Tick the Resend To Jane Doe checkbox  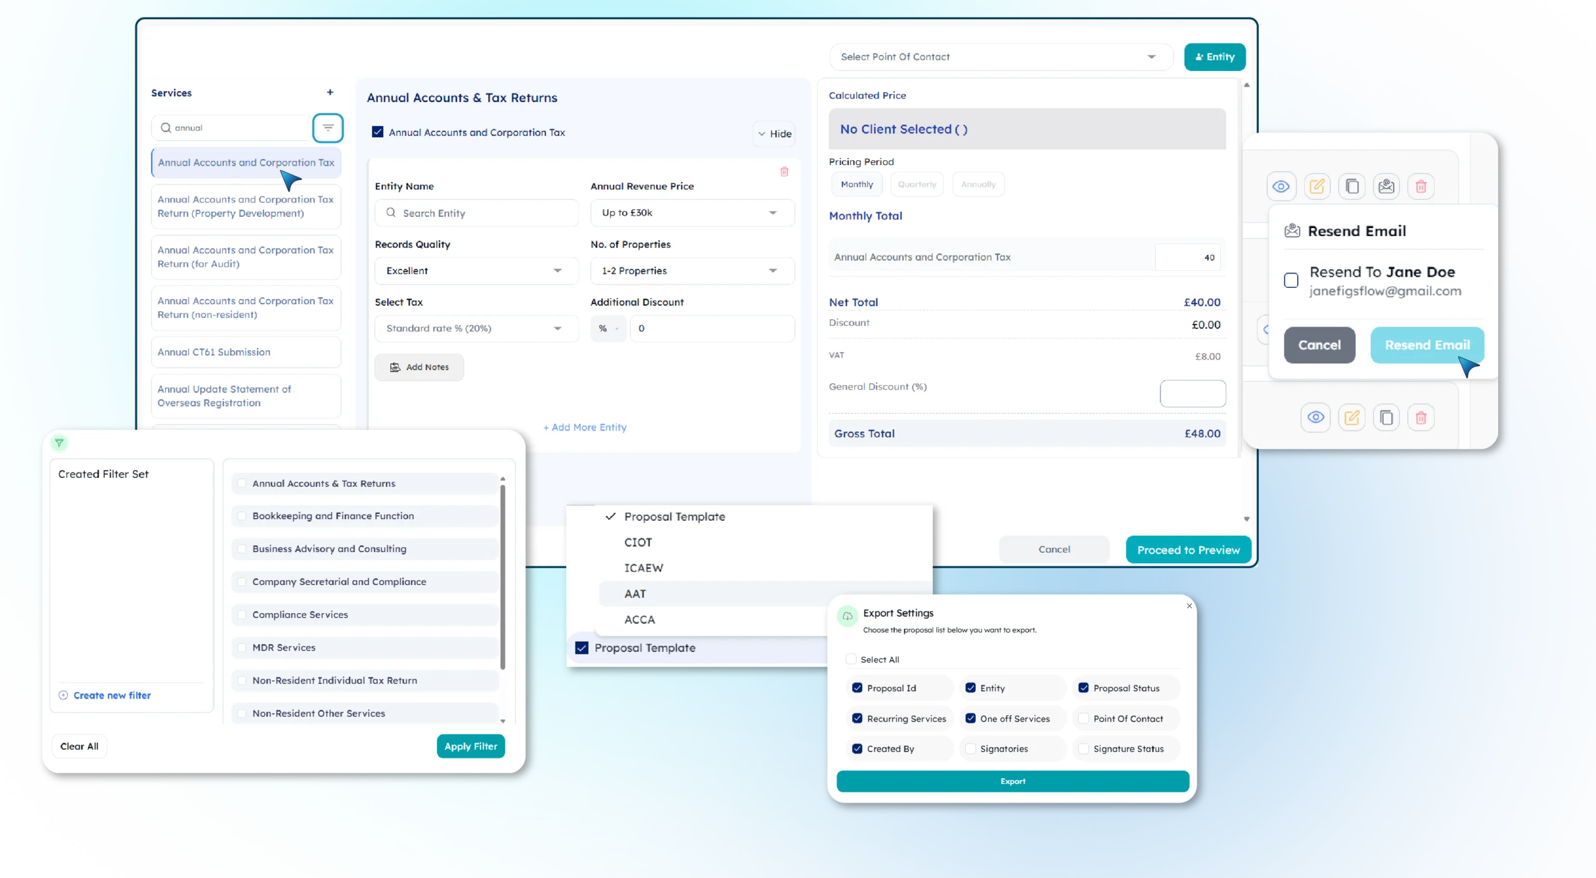tap(1291, 280)
